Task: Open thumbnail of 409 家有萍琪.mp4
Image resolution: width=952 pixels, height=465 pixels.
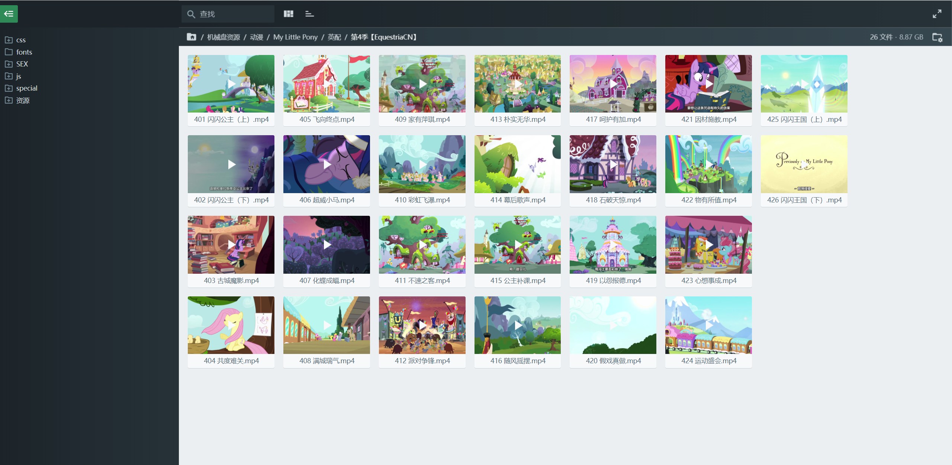Action: click(422, 84)
